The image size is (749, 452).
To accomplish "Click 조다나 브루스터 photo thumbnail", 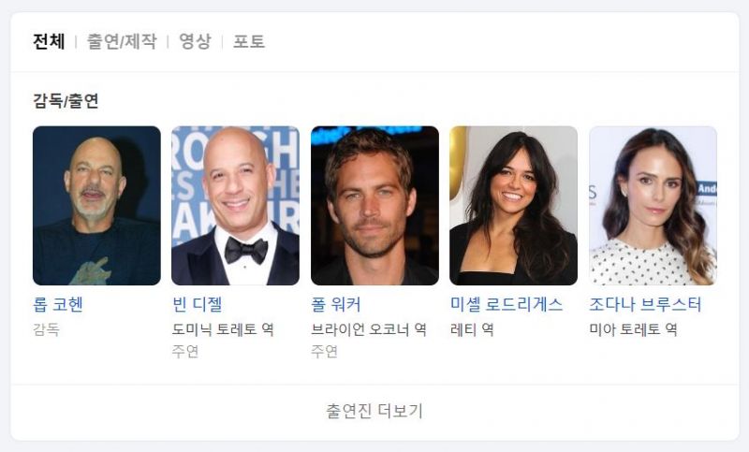I will 653,206.
